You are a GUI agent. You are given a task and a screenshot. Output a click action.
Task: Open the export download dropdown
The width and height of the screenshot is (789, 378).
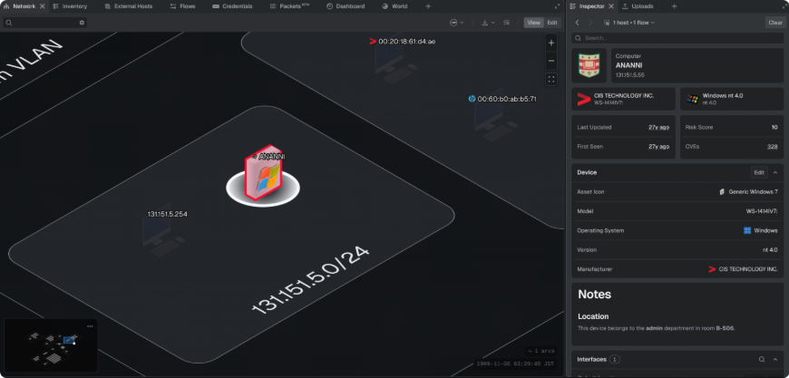488,23
